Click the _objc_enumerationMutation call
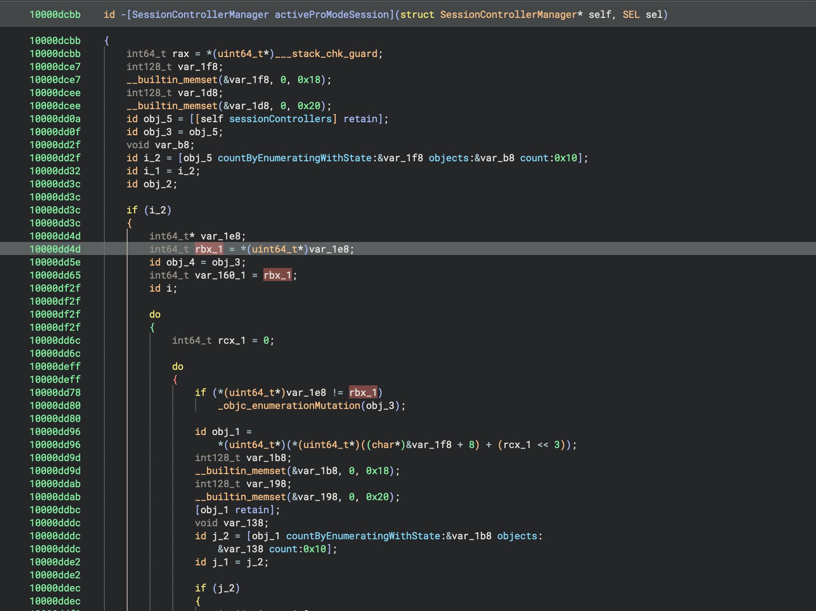The image size is (816, 611). coord(289,406)
